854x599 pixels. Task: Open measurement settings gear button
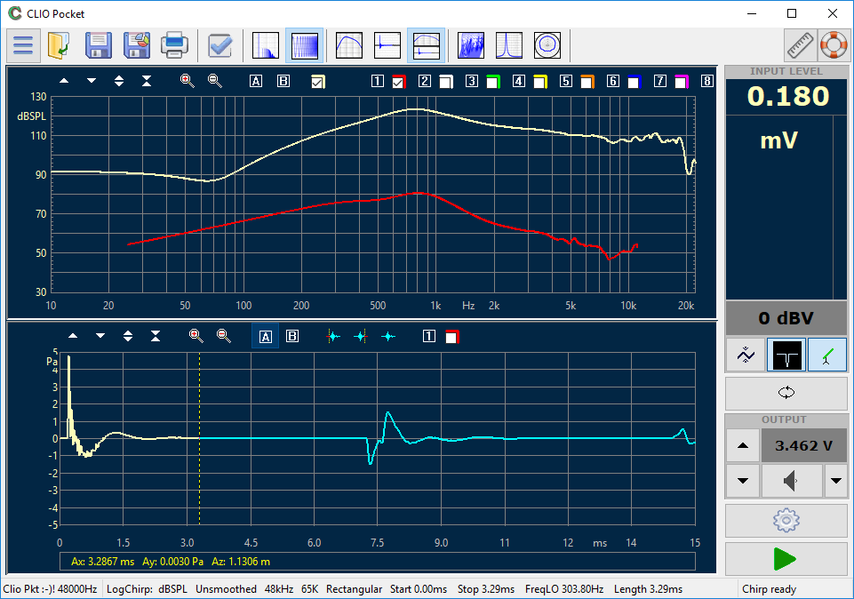click(x=786, y=521)
